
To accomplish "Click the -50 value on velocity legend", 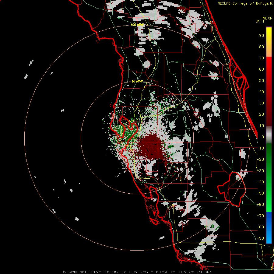I will pyautogui.click(x=260, y=193).
